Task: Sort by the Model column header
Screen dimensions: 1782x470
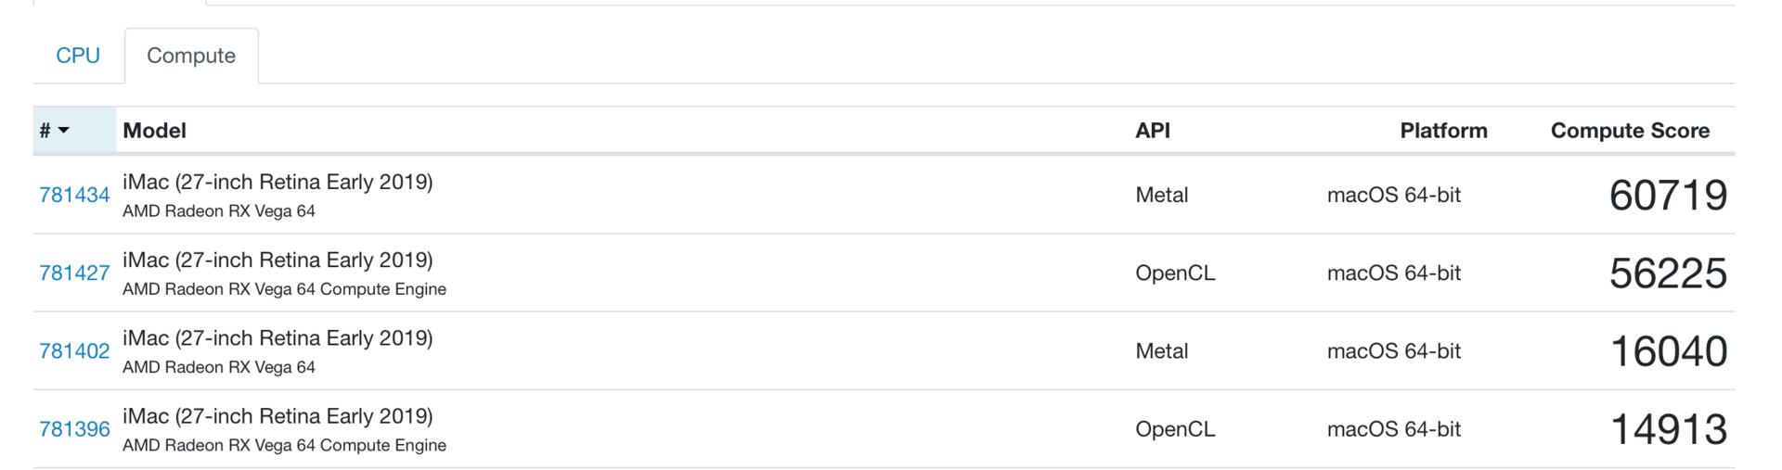Action: click(x=154, y=131)
